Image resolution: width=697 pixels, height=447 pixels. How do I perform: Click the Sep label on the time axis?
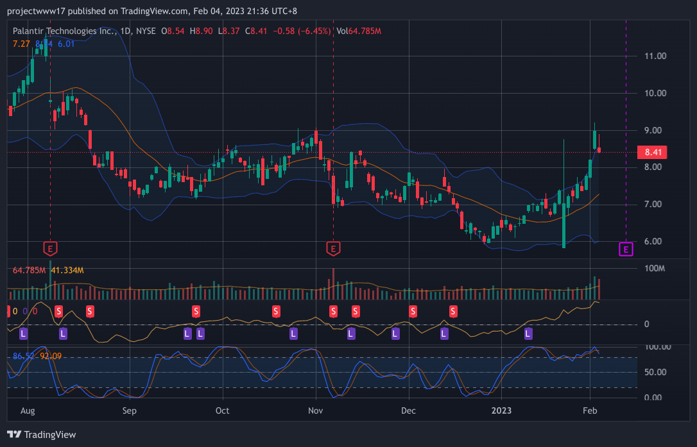tap(130, 410)
